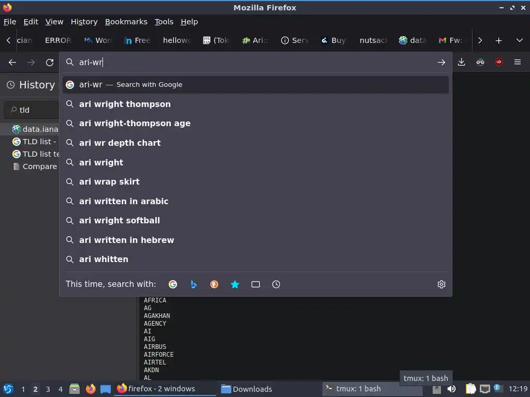Switch to workspace 4 in taskbar
This screenshot has width=530, height=397.
click(61, 389)
